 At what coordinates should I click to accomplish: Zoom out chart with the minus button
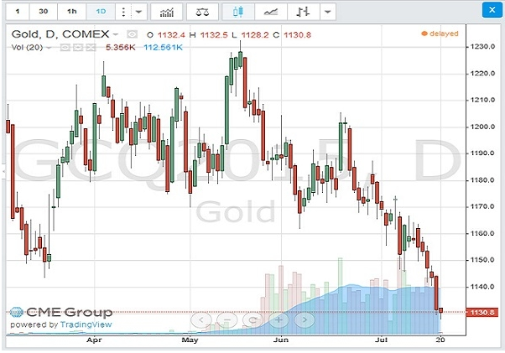coord(226,319)
